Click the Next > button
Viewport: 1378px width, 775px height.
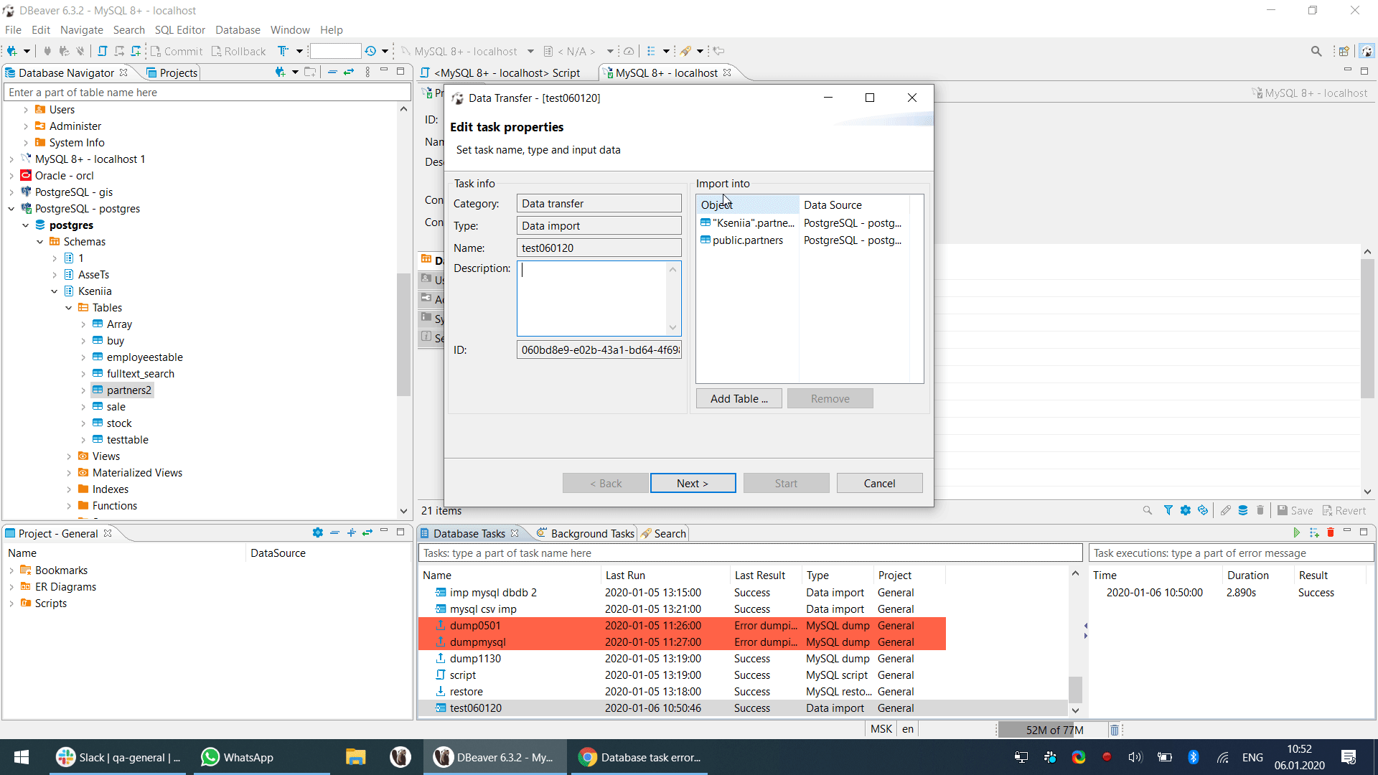693,483
